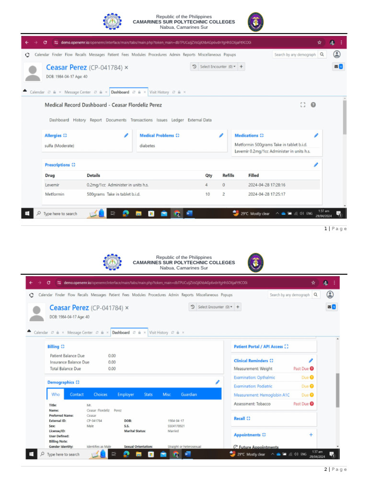Click vertical scrollbar thumb in second screenshot
The image size is (368, 490).
click(x=338, y=390)
